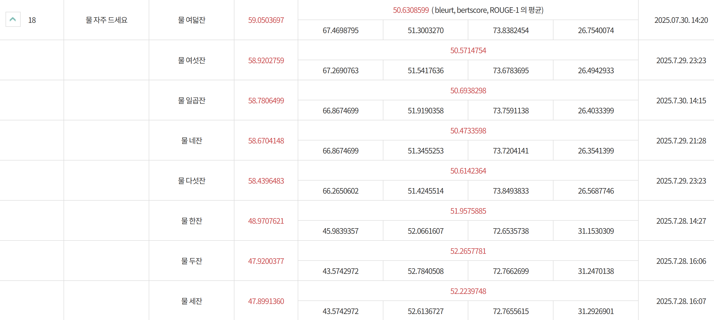The height and width of the screenshot is (320, 714).
Task: Select submission 물 네잔
Action: pos(191,140)
